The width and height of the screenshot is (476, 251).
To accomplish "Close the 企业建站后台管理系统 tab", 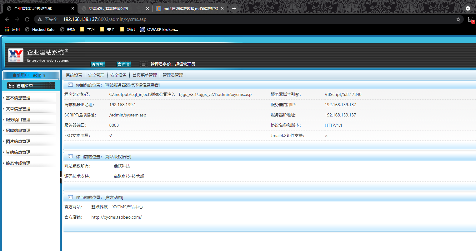I will coord(73,8).
